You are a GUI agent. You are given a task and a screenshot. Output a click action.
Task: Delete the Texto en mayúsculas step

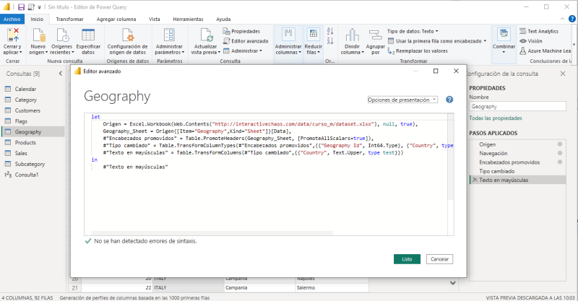tap(475, 180)
